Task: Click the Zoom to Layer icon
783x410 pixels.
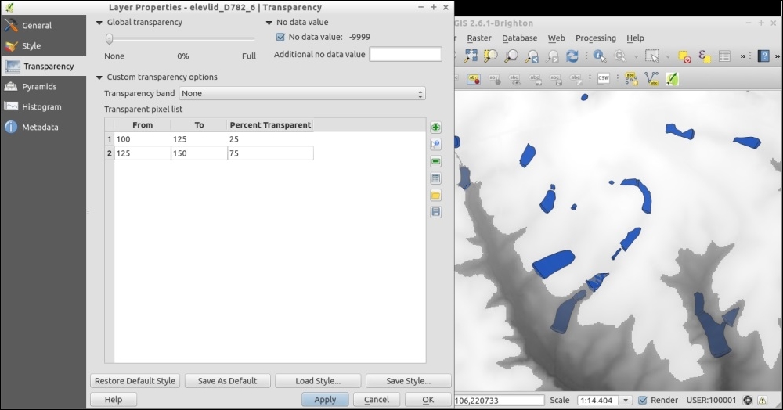Action: 511,56
